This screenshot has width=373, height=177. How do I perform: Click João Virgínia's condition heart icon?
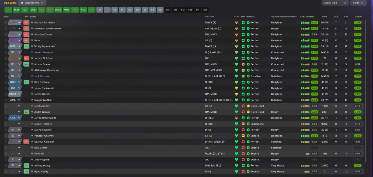point(236,160)
